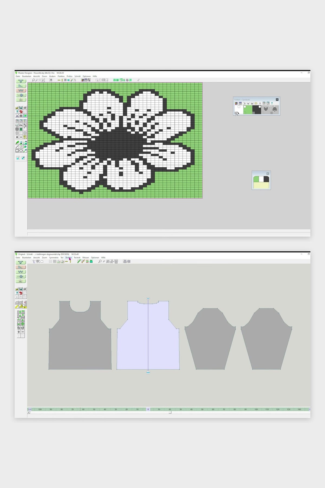Open Messen menu in Schnitt window
325x488 pixels.
pyautogui.click(x=86, y=257)
